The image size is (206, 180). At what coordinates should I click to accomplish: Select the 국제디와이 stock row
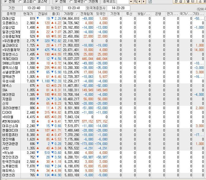(x=103, y=59)
